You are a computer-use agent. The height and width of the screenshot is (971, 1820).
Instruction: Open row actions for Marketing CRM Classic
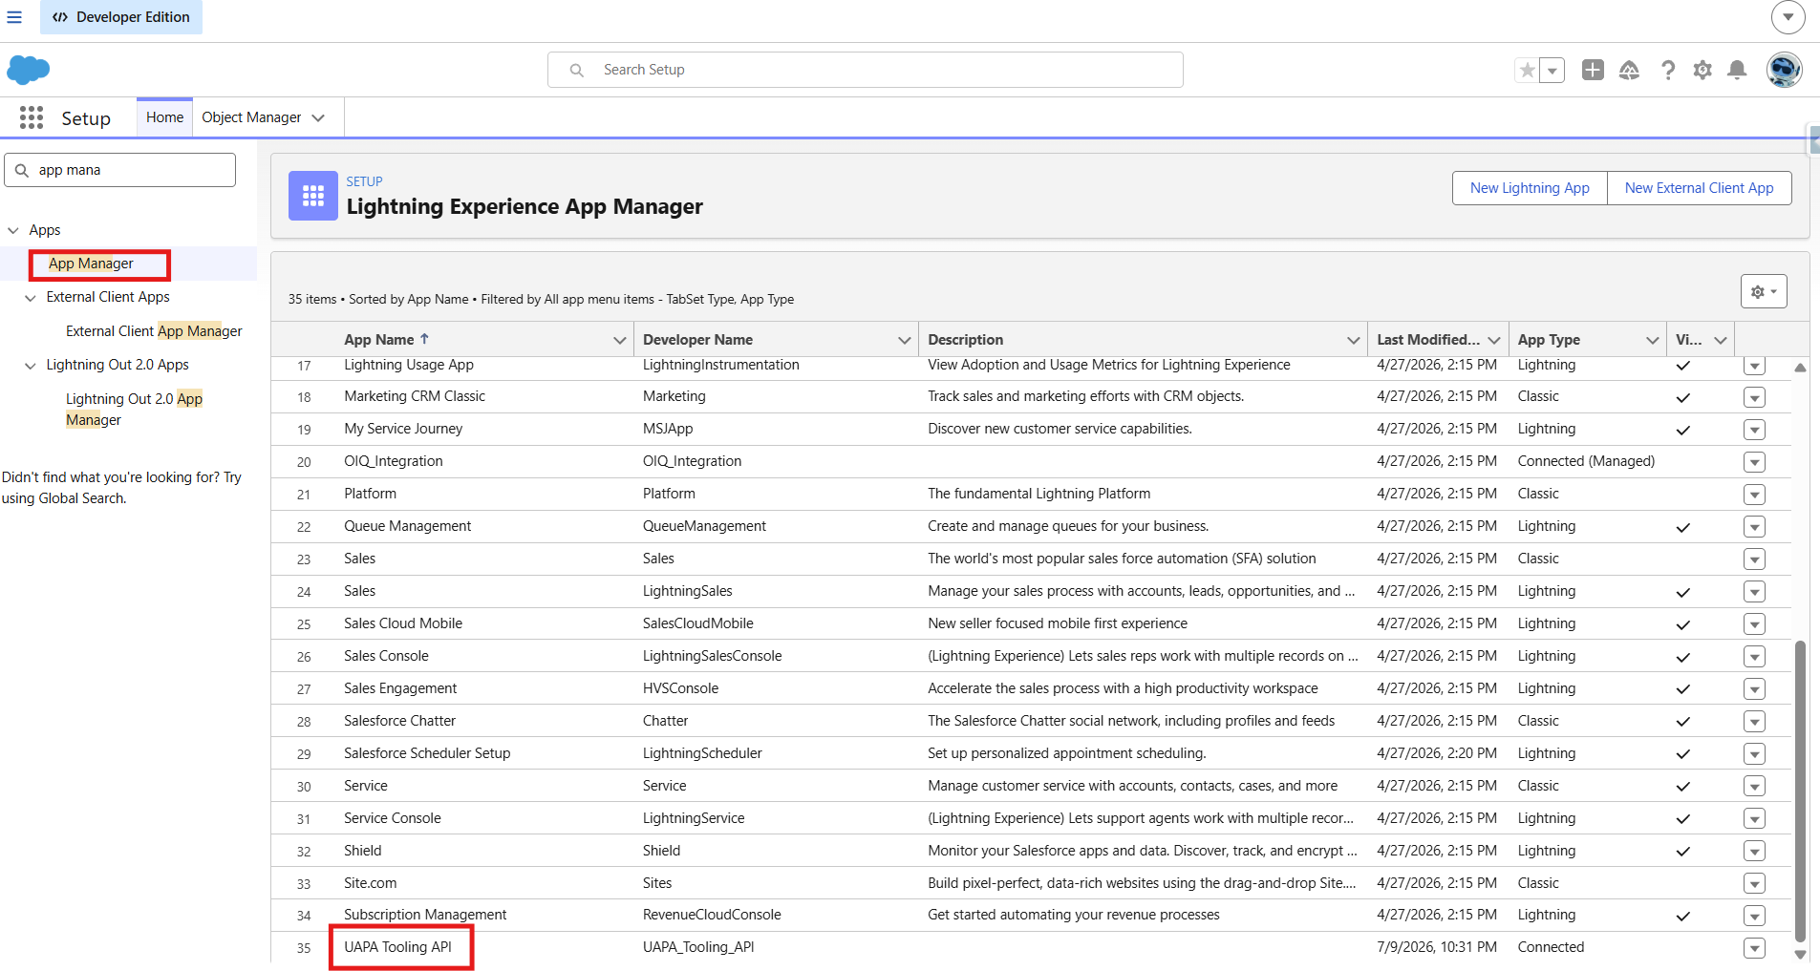pyautogui.click(x=1754, y=397)
